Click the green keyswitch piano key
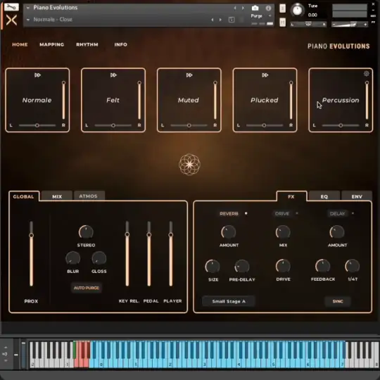Image resolution: width=380 pixels, height=380 pixels. click(75, 349)
